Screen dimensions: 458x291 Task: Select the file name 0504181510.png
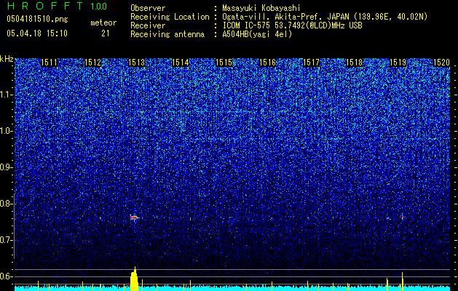tap(37, 20)
